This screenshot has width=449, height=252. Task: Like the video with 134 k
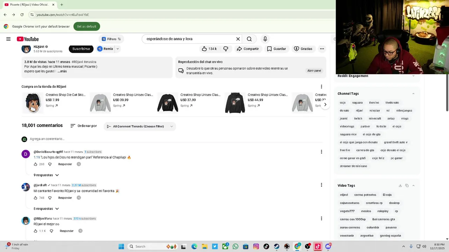pyautogui.click(x=209, y=49)
